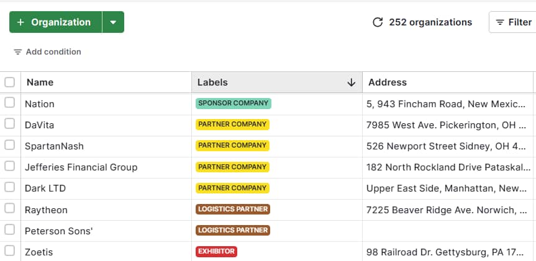This screenshot has width=536, height=261.
Task: Click the add Organization button
Action: coord(55,22)
